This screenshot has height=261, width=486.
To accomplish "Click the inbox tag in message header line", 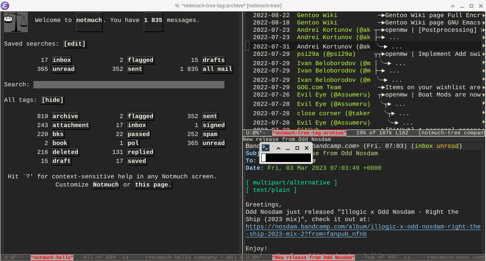I will pyautogui.click(x=424, y=146).
